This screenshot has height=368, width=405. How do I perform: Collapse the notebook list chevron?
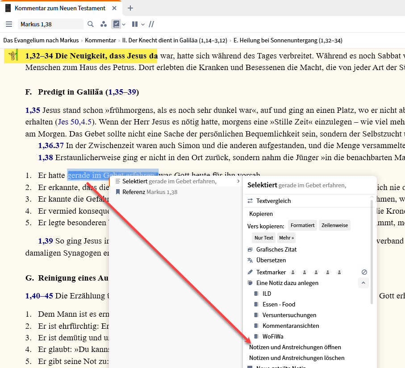point(363,283)
